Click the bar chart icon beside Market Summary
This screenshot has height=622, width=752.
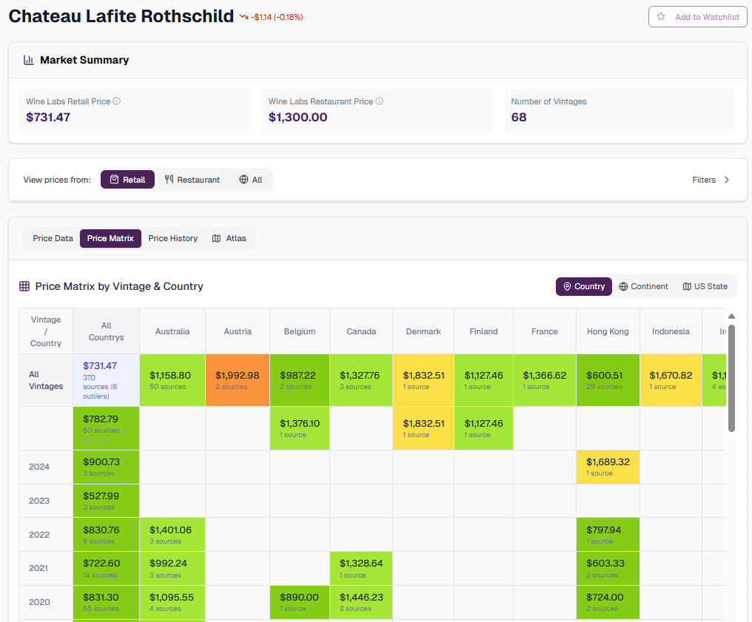[29, 60]
